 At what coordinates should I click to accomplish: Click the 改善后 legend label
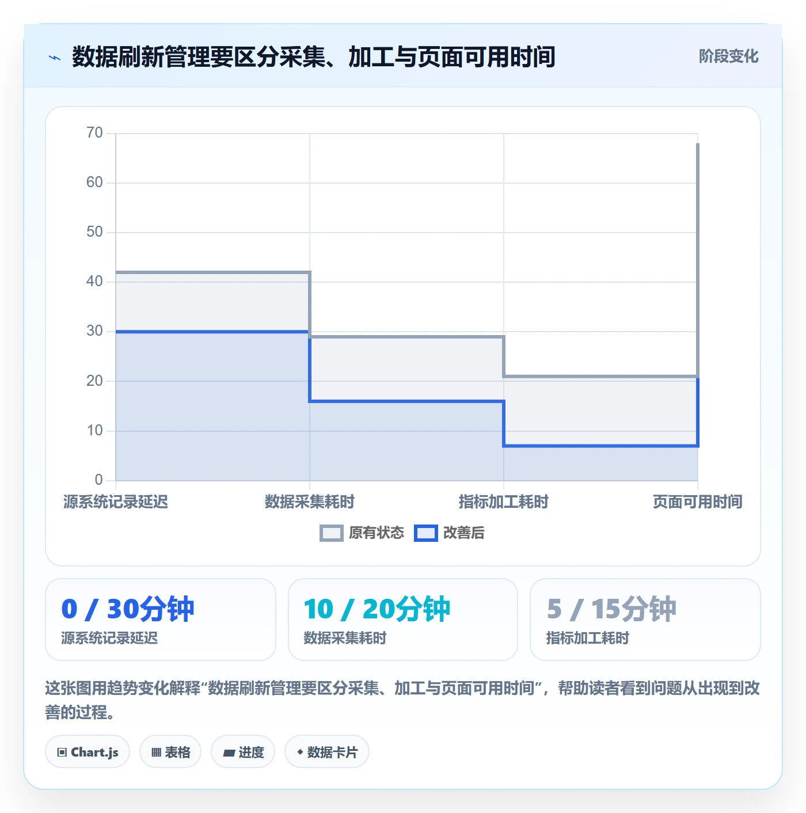click(x=464, y=533)
